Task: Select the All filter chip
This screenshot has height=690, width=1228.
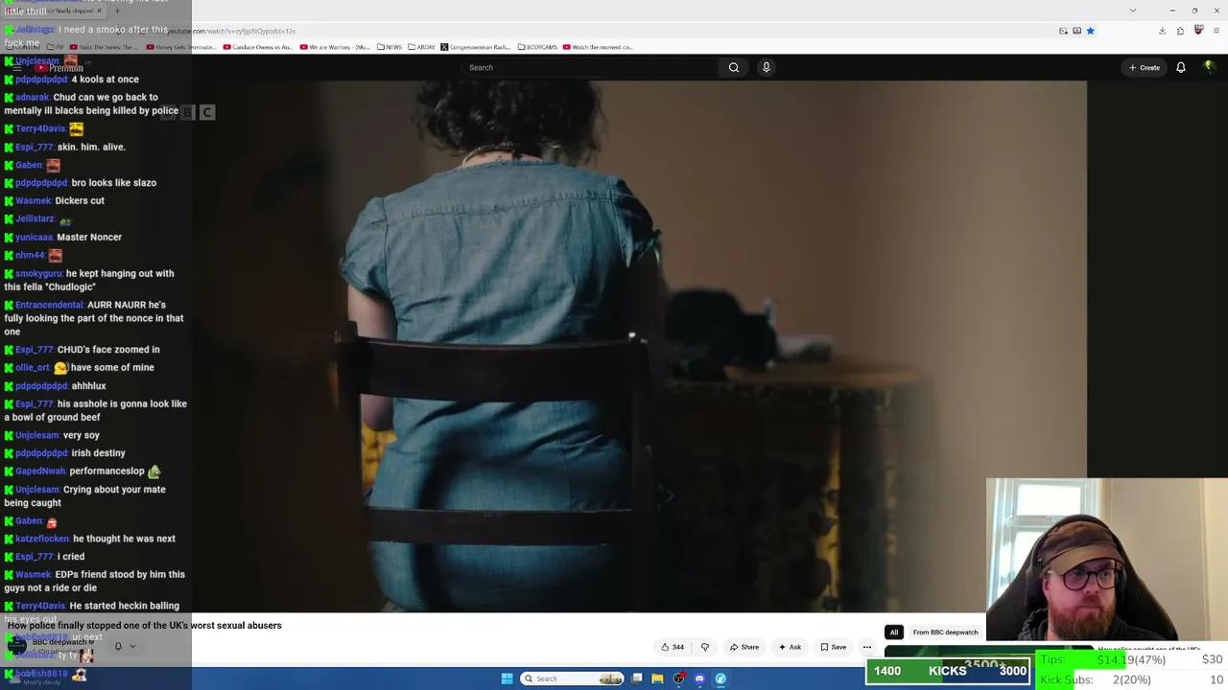Action: tap(894, 632)
